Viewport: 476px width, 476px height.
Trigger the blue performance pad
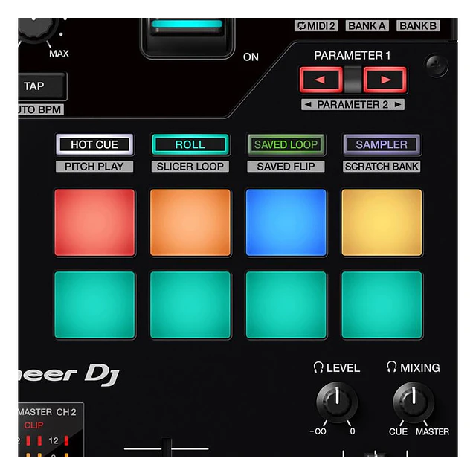pos(286,222)
